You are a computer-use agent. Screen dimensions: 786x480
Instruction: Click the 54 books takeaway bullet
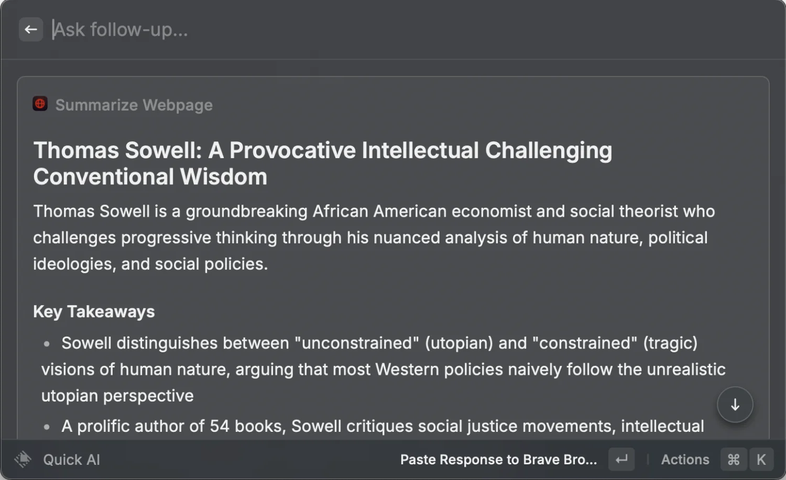pos(383,426)
